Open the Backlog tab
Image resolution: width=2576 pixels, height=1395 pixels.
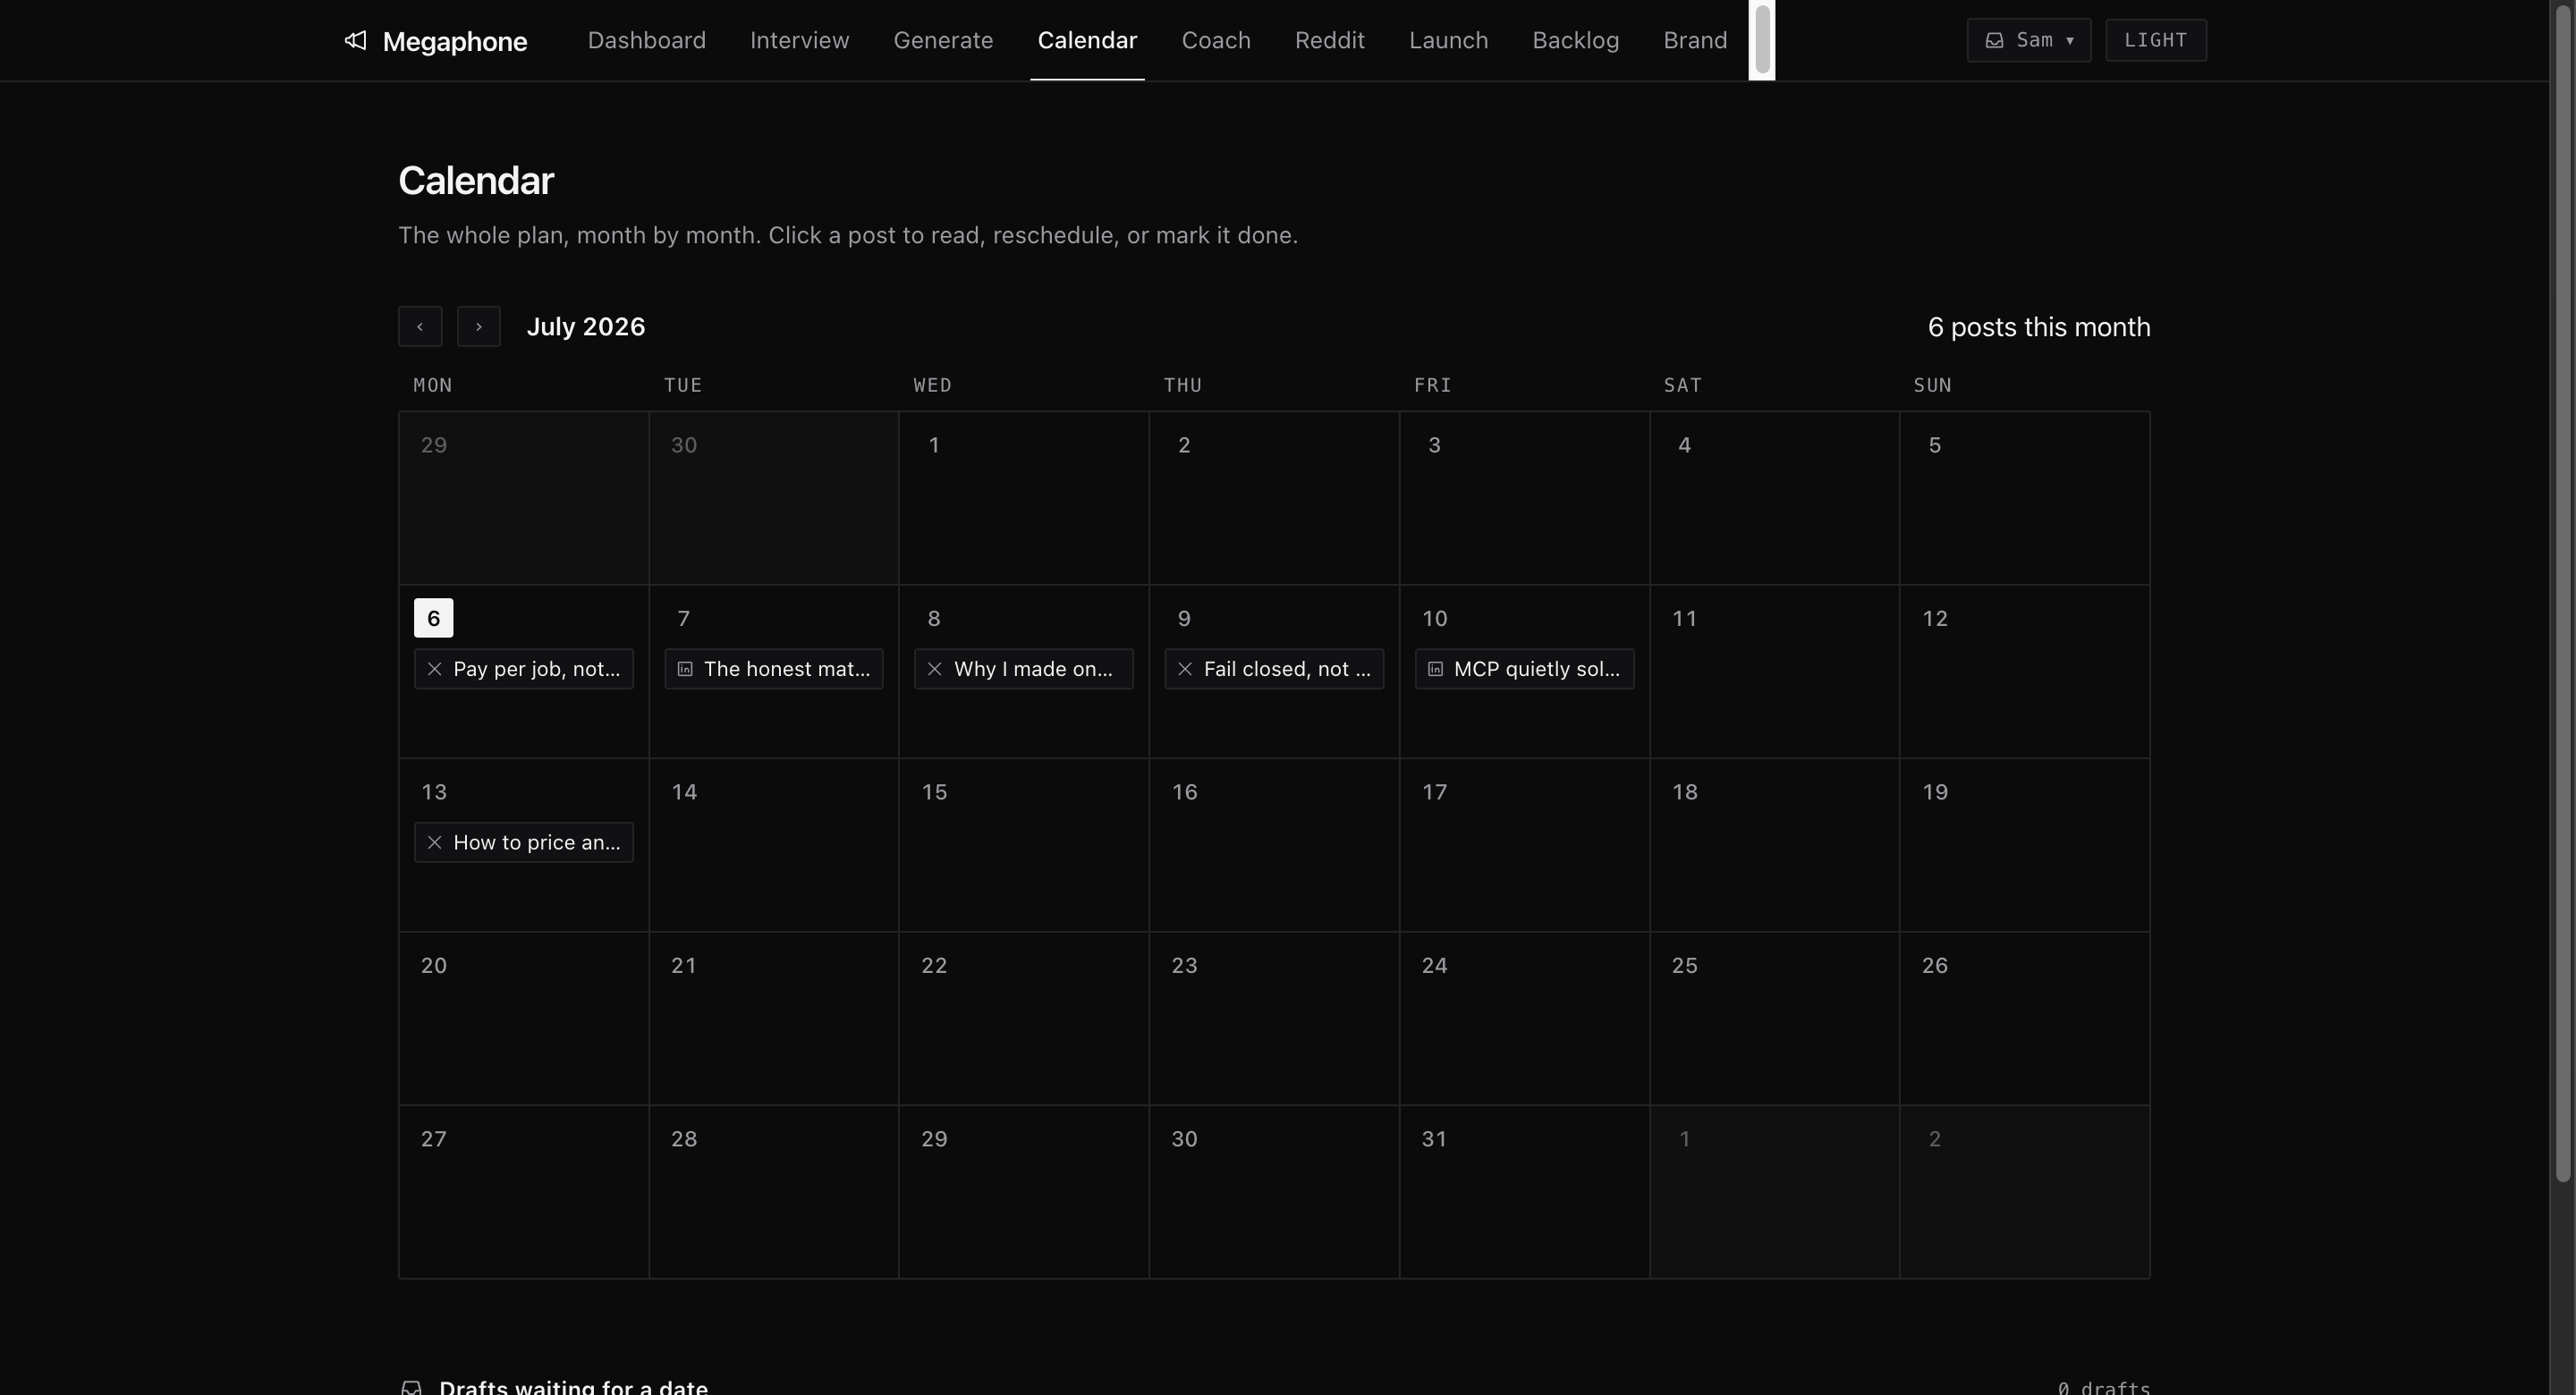coord(1576,40)
